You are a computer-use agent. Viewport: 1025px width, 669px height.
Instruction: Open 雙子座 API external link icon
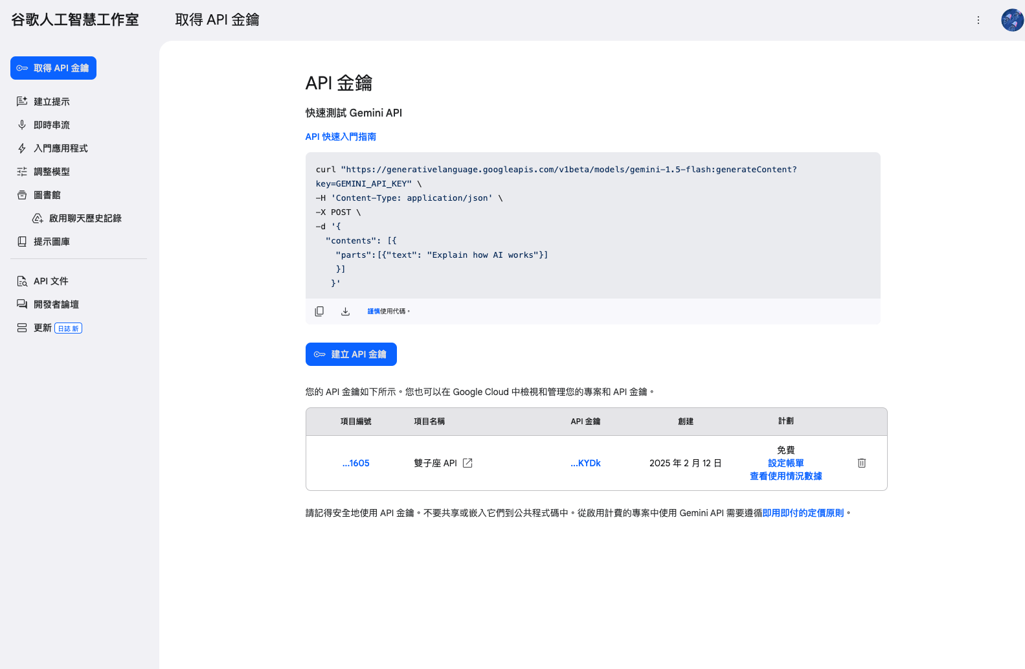(x=467, y=463)
